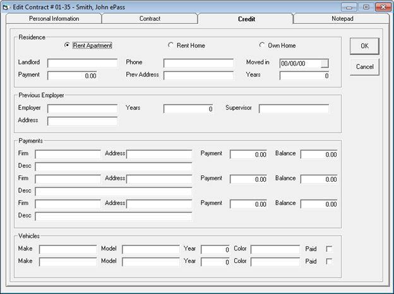This screenshot has width=394, height=294.
Task: Click the third Firm field in Payments
Action: tap(68, 204)
